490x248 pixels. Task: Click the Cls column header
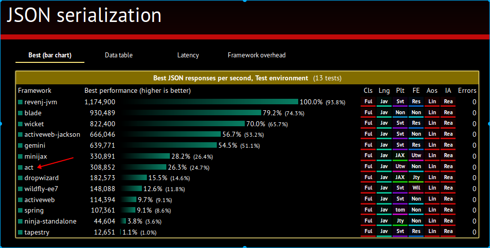[368, 91]
